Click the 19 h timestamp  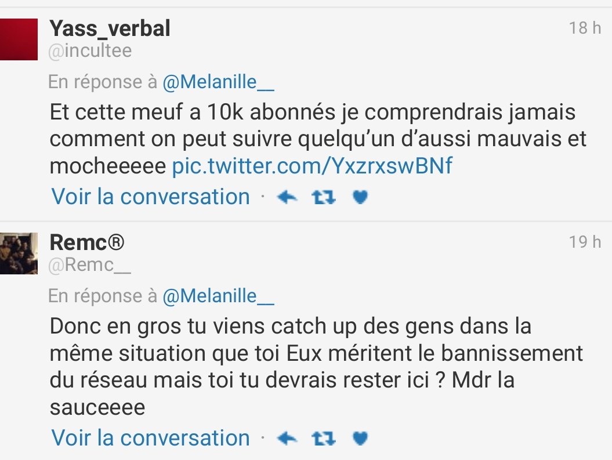pyautogui.click(x=585, y=242)
